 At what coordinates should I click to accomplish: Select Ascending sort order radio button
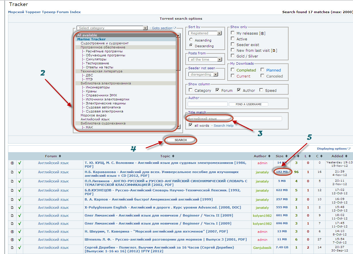coord(191,40)
